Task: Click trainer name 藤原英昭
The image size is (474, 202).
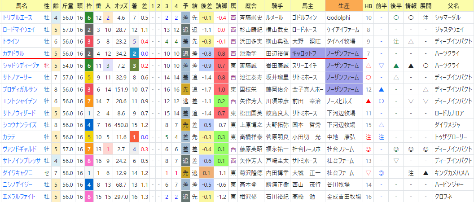Action: coord(250,149)
